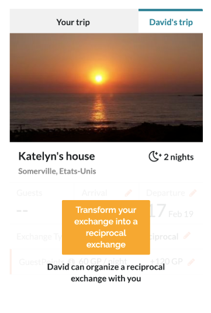The width and height of the screenshot is (211, 313).
Task: Select the David's trip tab
Action: tap(171, 22)
